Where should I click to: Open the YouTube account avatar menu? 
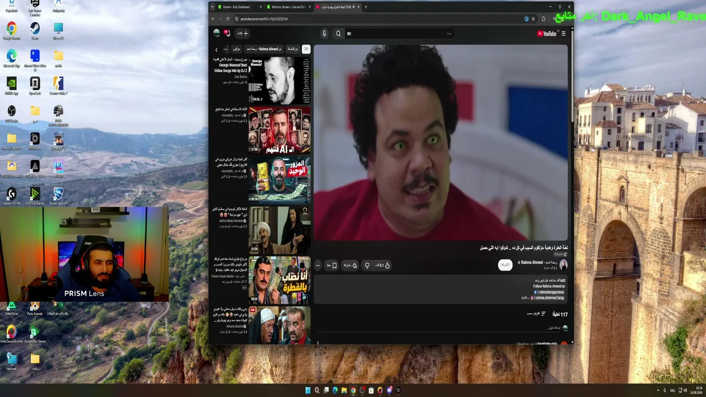pyautogui.click(x=217, y=33)
